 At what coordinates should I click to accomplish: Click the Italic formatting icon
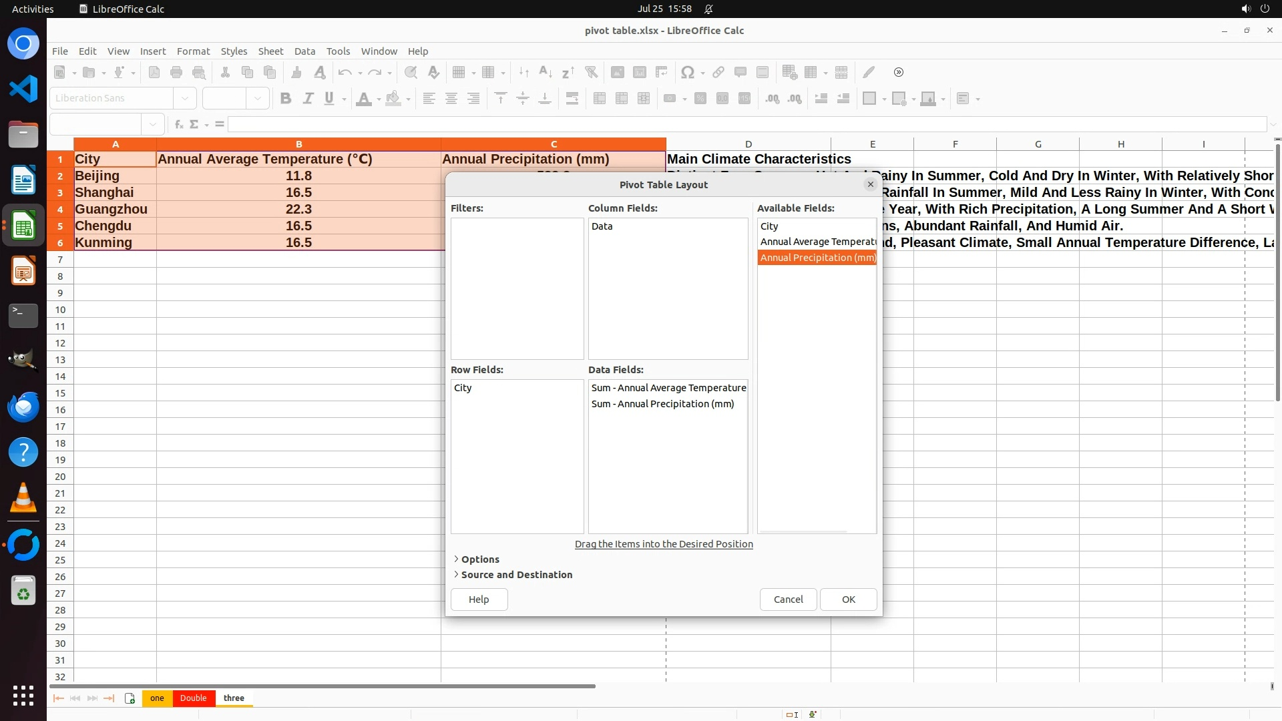pos(308,98)
